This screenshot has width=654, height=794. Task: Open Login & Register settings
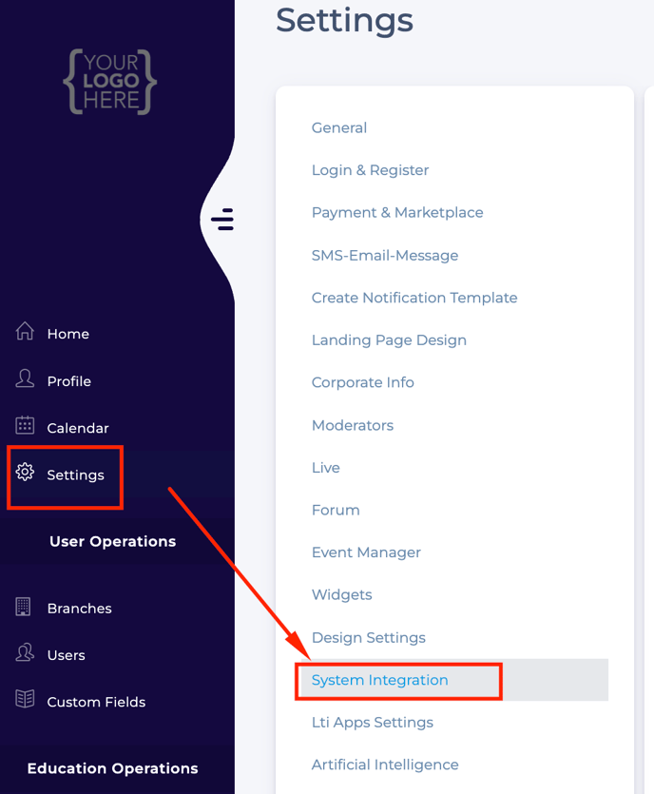pyautogui.click(x=370, y=170)
